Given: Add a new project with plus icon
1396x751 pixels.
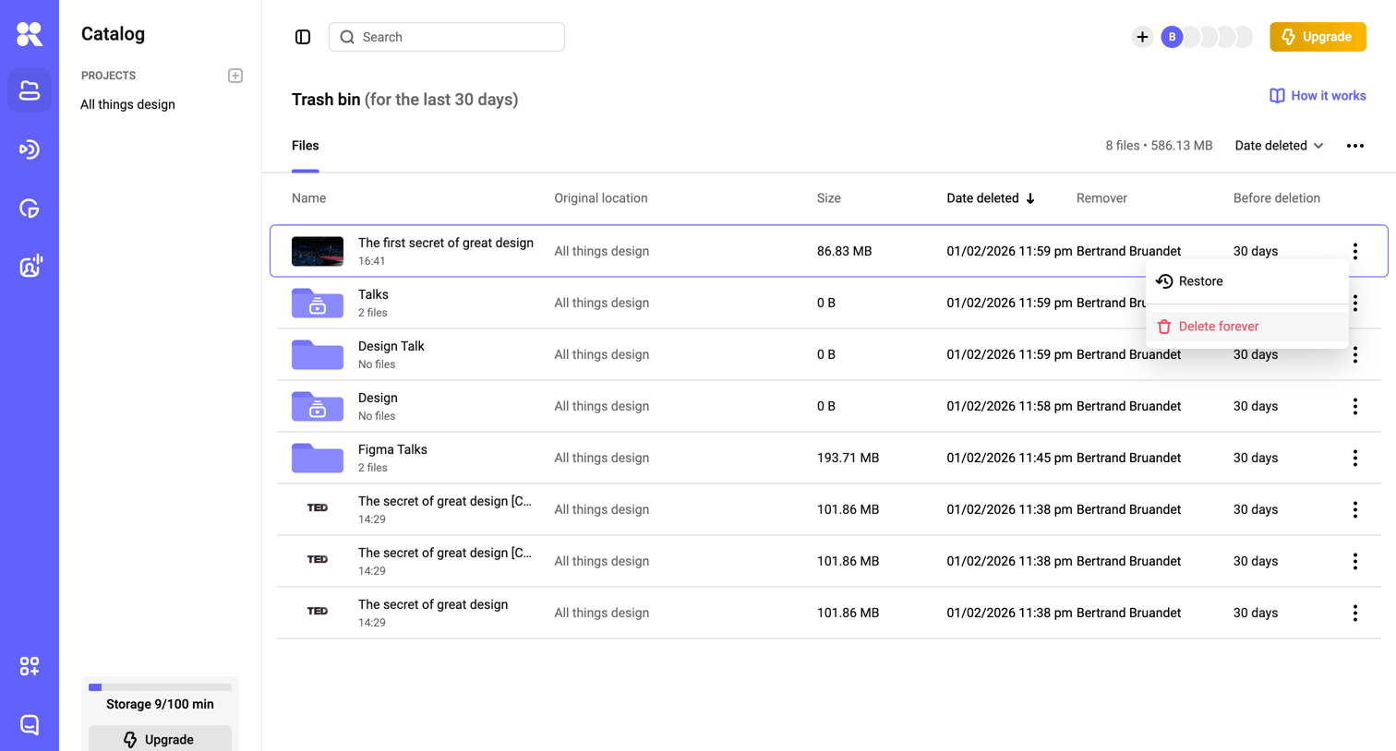Looking at the screenshot, I should (235, 76).
